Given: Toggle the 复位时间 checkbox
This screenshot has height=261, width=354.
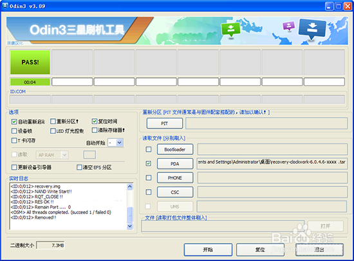Looking at the screenshot, I should tap(95, 122).
